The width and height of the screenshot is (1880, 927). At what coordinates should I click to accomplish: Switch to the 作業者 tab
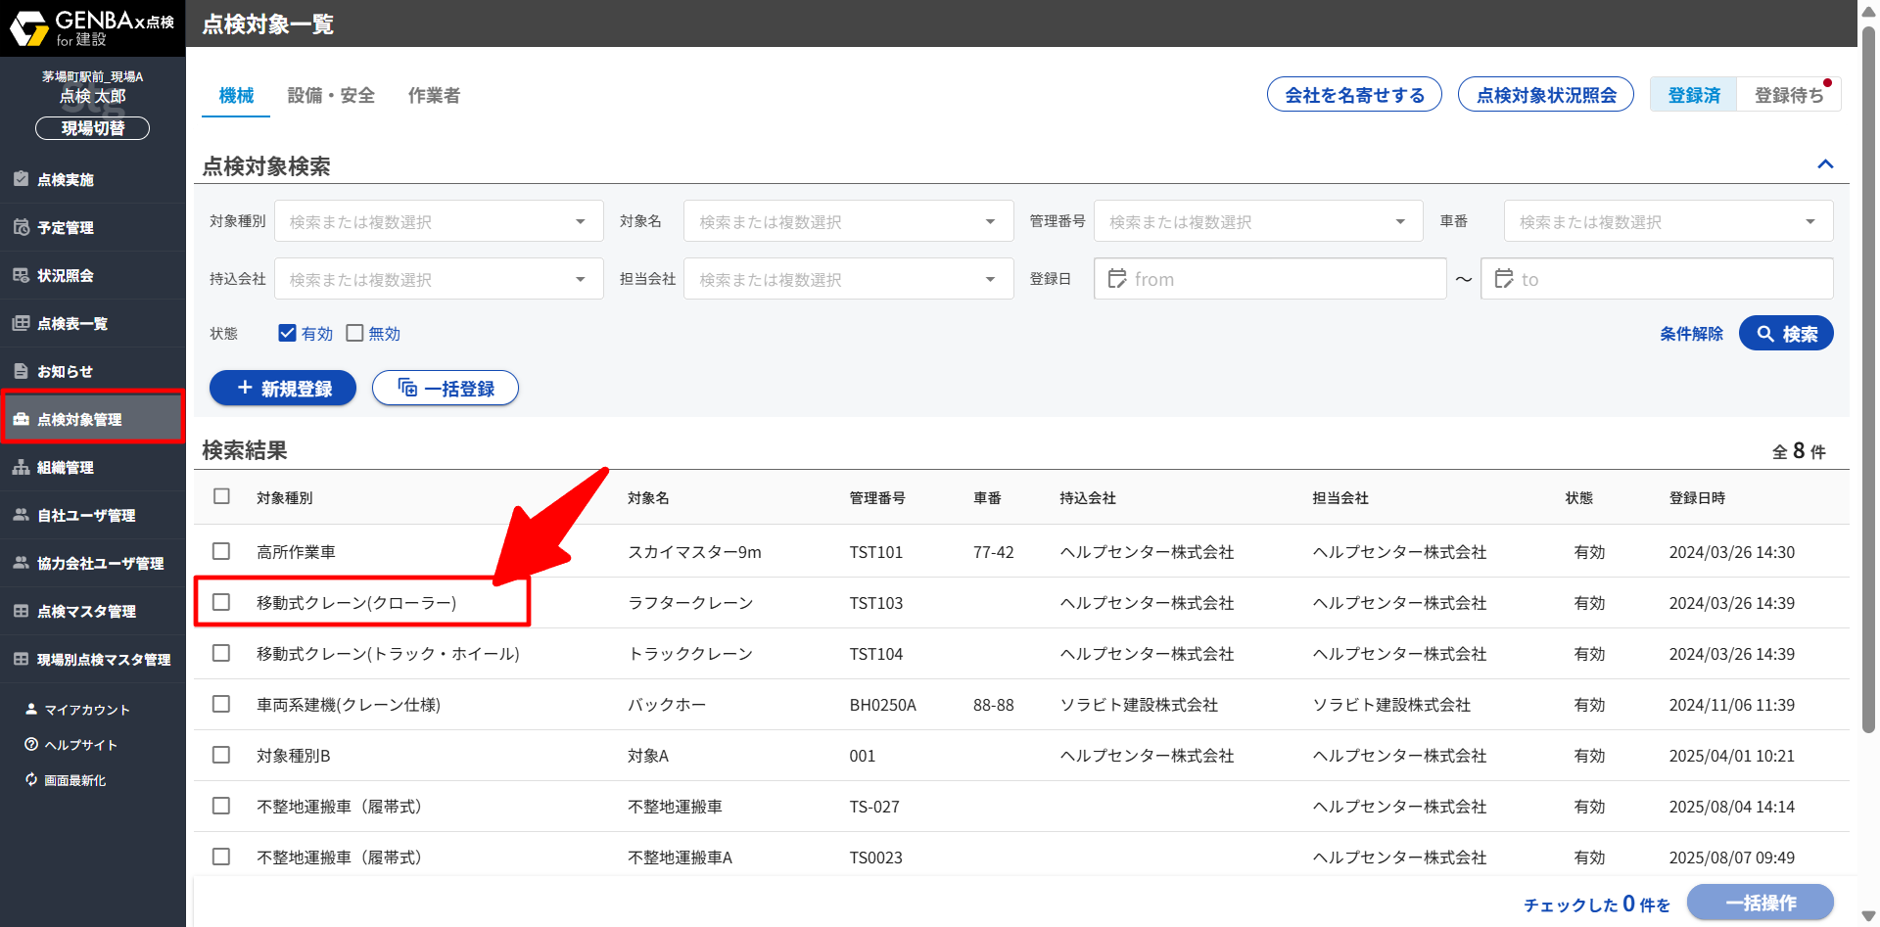(434, 95)
